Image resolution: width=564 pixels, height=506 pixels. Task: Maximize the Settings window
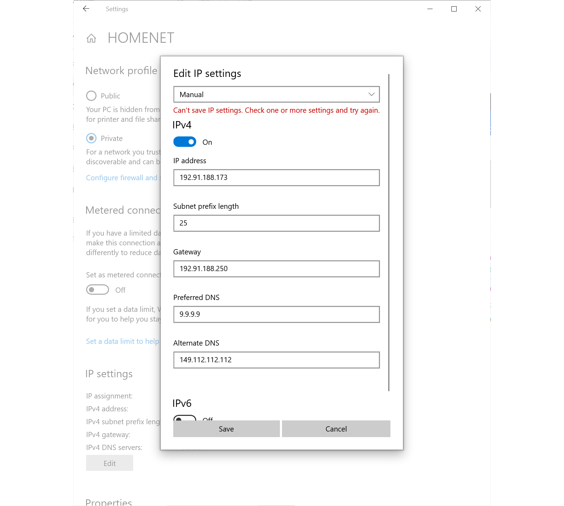[x=454, y=9]
